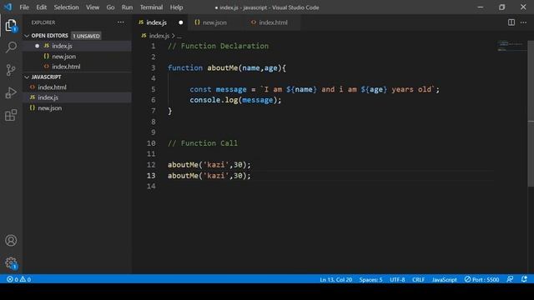Open Run and Debug view icon
534x300 pixels.
[11, 92]
